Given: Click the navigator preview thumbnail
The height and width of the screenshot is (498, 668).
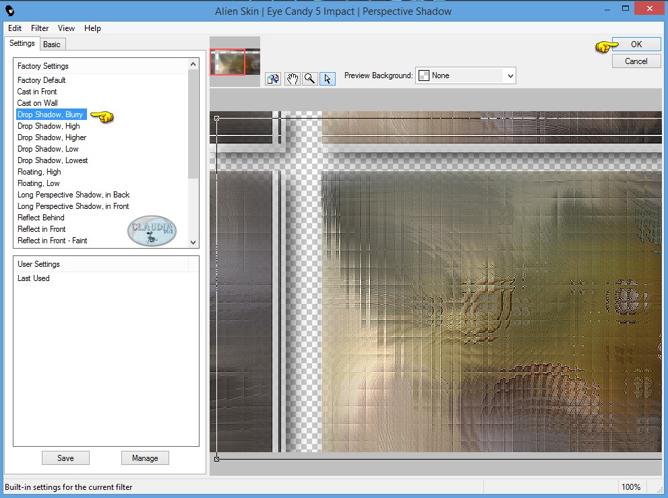Looking at the screenshot, I should (x=235, y=62).
